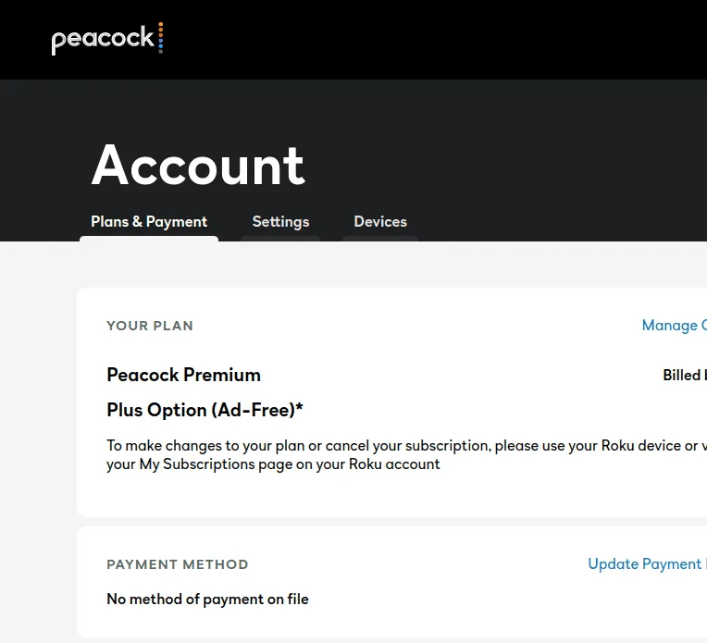Click the black header bar beside the logo
Viewport: 707px width, 643px height.
(x=406, y=40)
